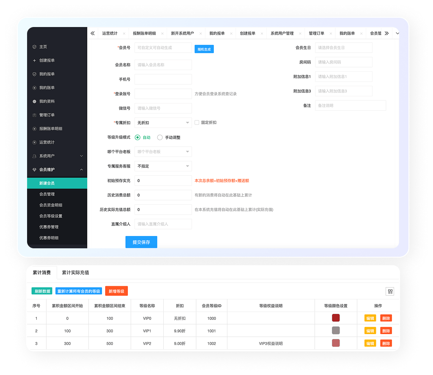Viewport: 433px width, 375px height.
Task: Click the globe icon beside 我的资料
Action: click(x=35, y=101)
